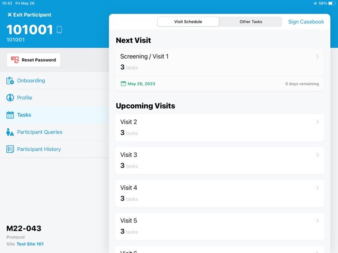Click the X icon beside Exit Participant
This screenshot has height=253, width=338.
(x=9, y=15)
